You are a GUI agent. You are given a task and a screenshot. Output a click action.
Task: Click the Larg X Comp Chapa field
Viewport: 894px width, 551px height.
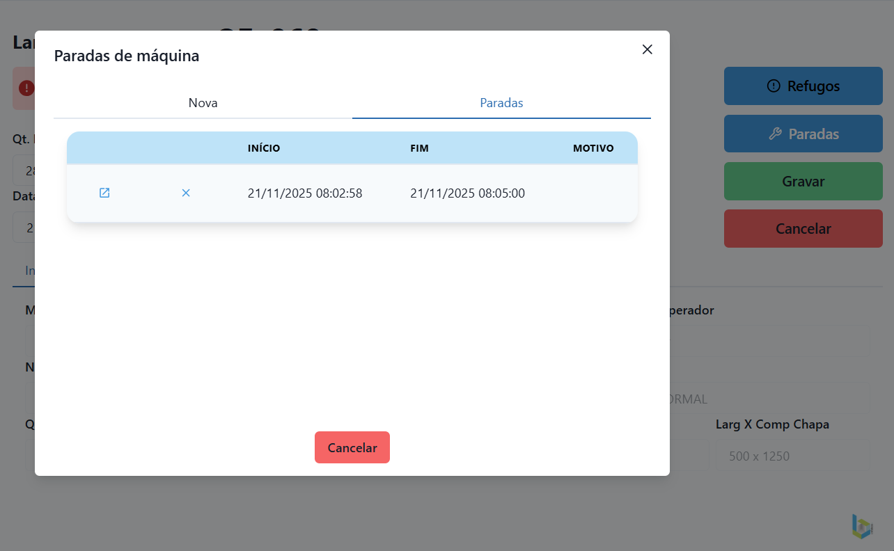coord(792,456)
